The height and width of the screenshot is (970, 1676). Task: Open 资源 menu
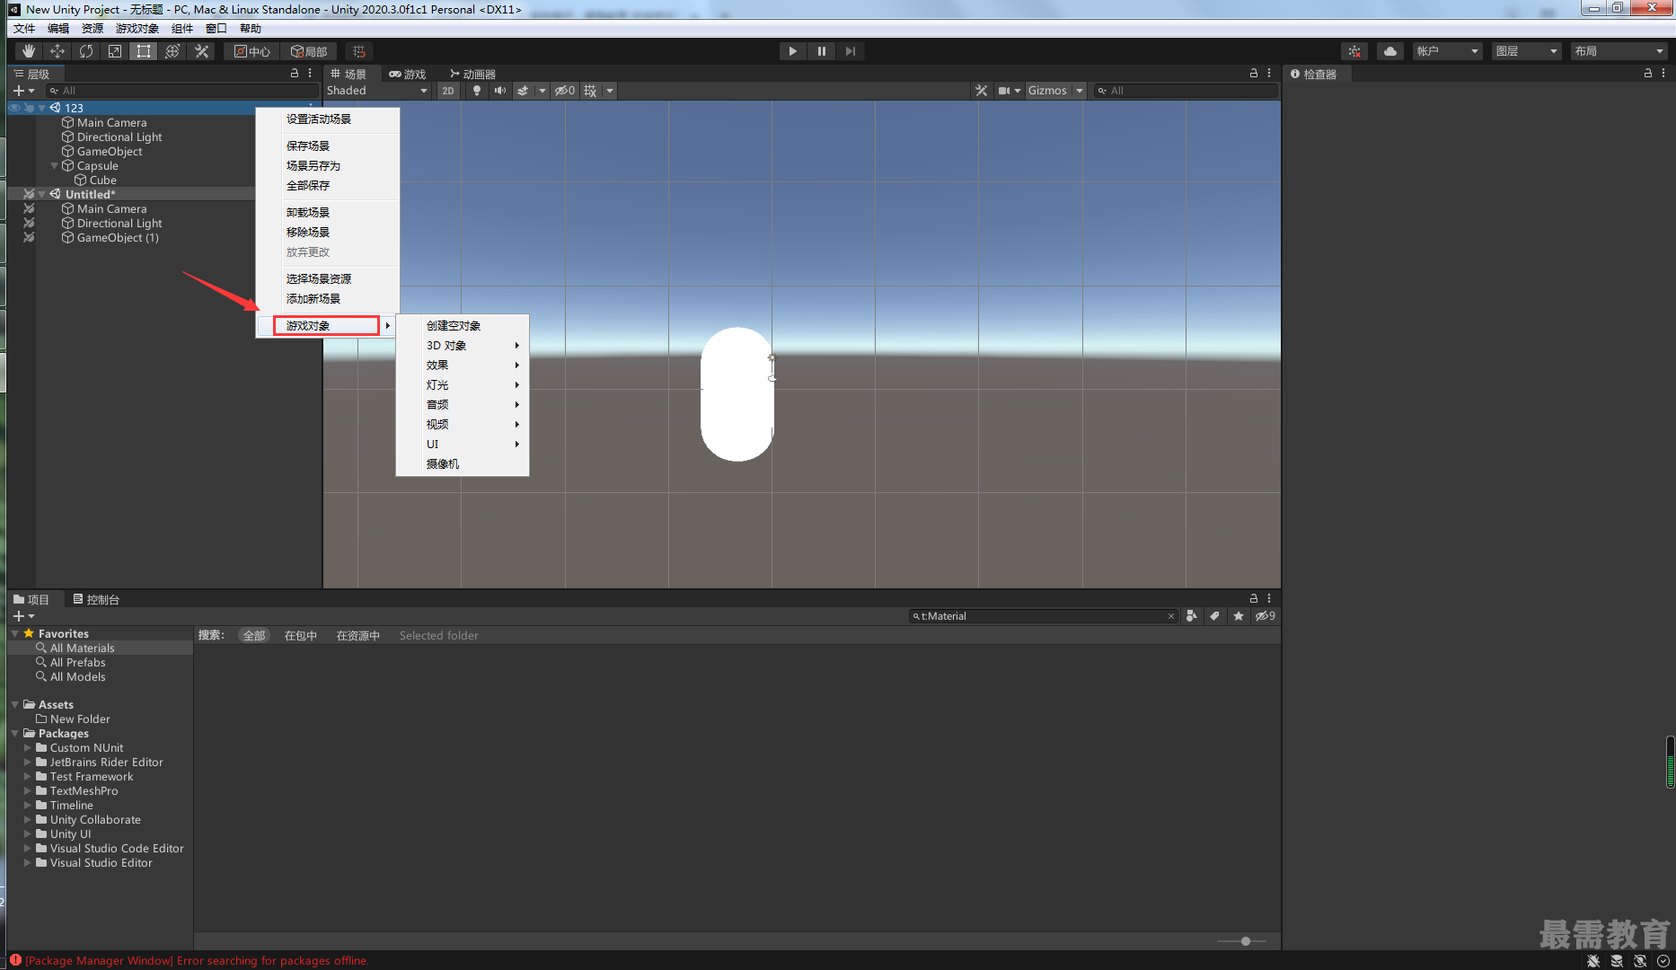coord(93,29)
